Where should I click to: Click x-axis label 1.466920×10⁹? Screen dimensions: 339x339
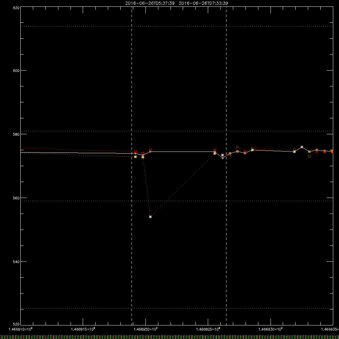point(145,329)
